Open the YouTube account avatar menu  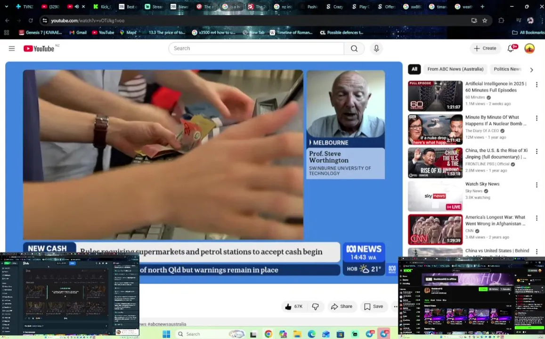pos(529,48)
